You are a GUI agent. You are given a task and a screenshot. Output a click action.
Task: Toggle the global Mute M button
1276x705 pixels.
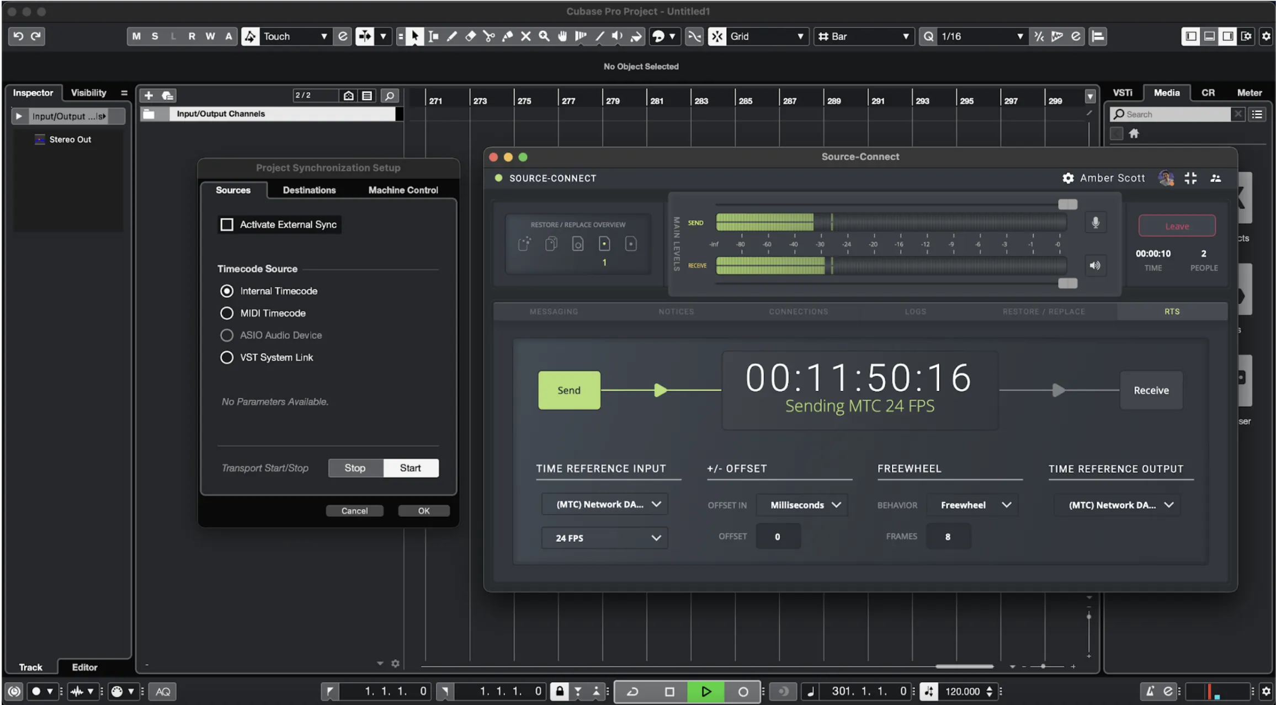[136, 36]
